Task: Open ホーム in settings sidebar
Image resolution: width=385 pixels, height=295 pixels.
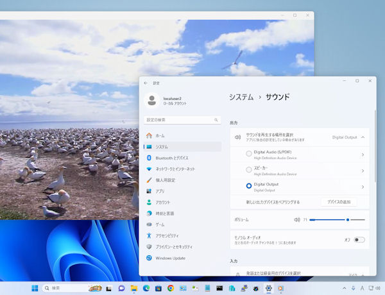Action: (183, 135)
